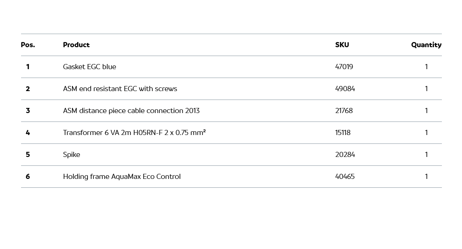Click position number 6 of Holding frame row
This screenshot has width=462, height=249.
coord(28,177)
